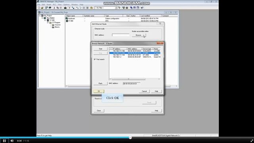Click the Tile Vertically toolbar icon
The height and width of the screenshot is (143, 254).
138,8
